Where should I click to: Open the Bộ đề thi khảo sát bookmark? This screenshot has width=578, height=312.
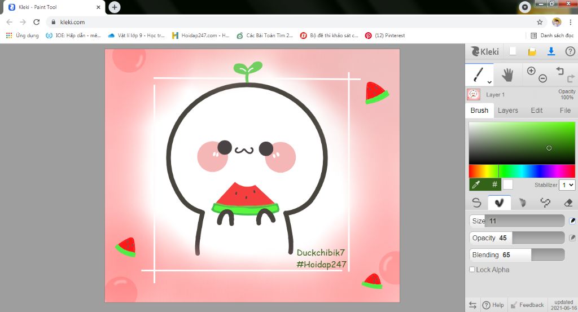[x=329, y=36]
